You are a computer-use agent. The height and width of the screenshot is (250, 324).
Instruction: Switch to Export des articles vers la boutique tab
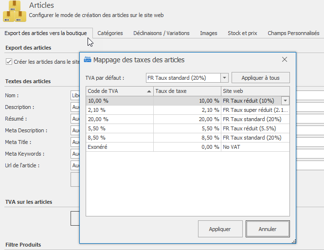pyautogui.click(x=46, y=33)
